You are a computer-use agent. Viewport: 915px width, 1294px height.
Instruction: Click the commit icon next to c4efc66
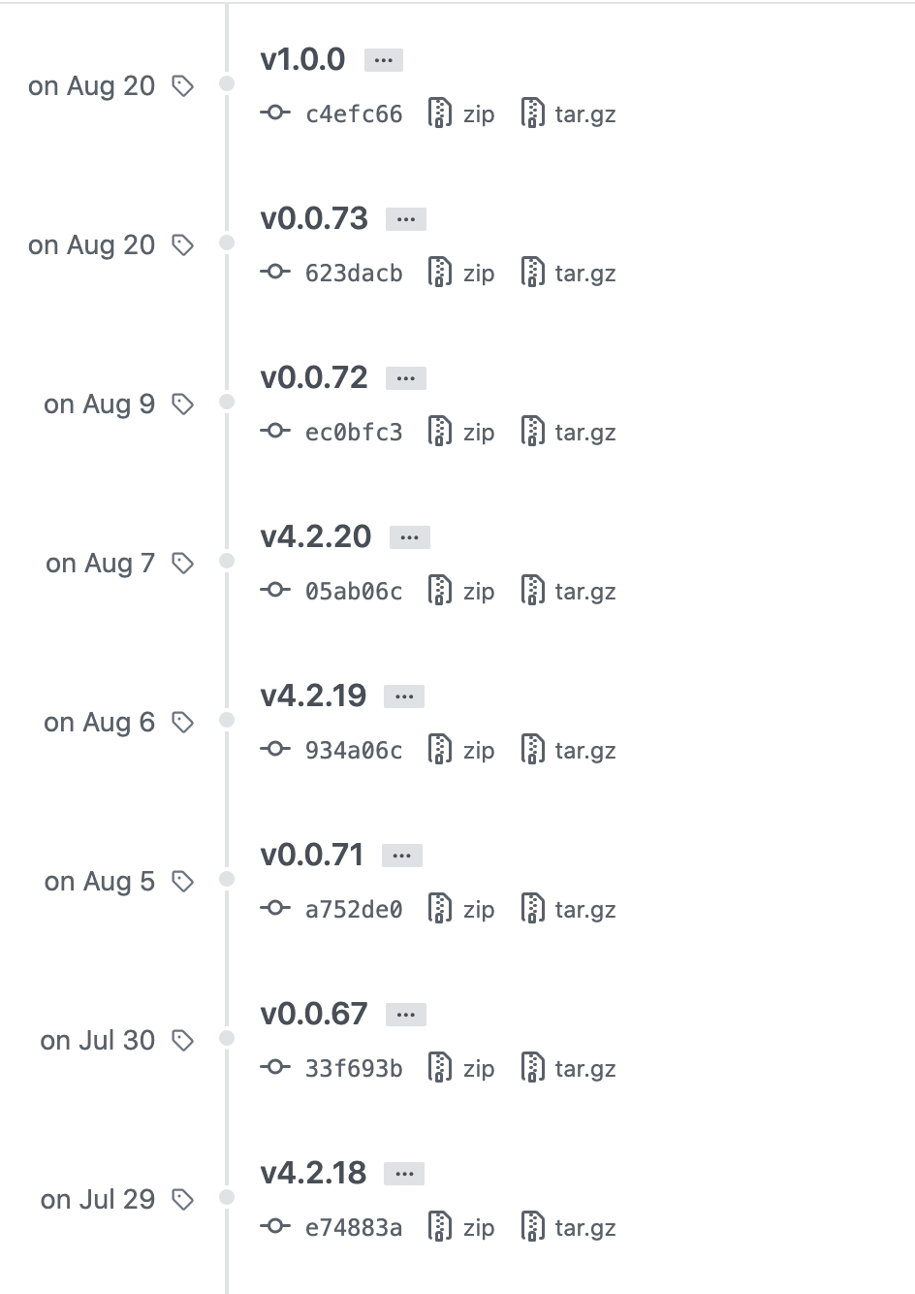(275, 113)
